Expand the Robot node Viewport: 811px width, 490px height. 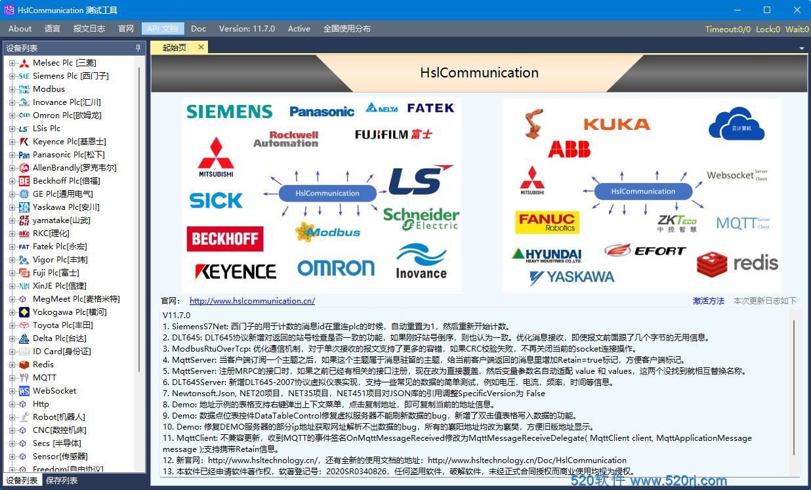(12, 417)
